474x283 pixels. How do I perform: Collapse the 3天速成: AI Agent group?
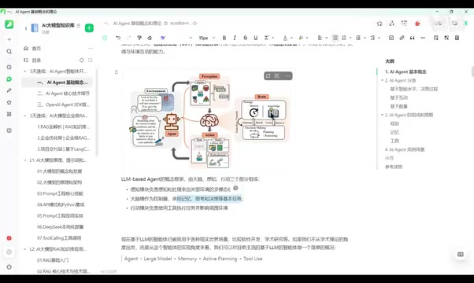tap(25, 72)
